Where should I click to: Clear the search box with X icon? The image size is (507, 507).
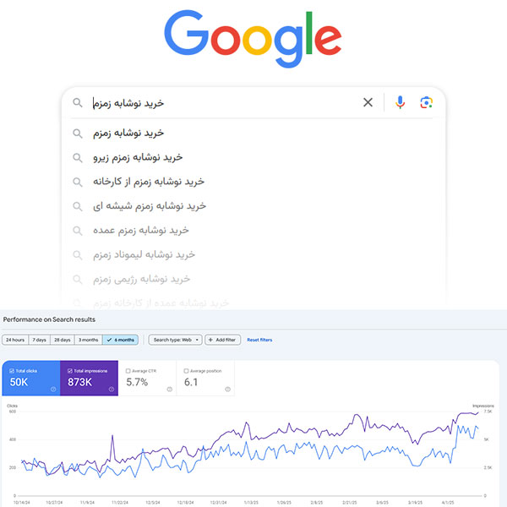click(x=368, y=102)
